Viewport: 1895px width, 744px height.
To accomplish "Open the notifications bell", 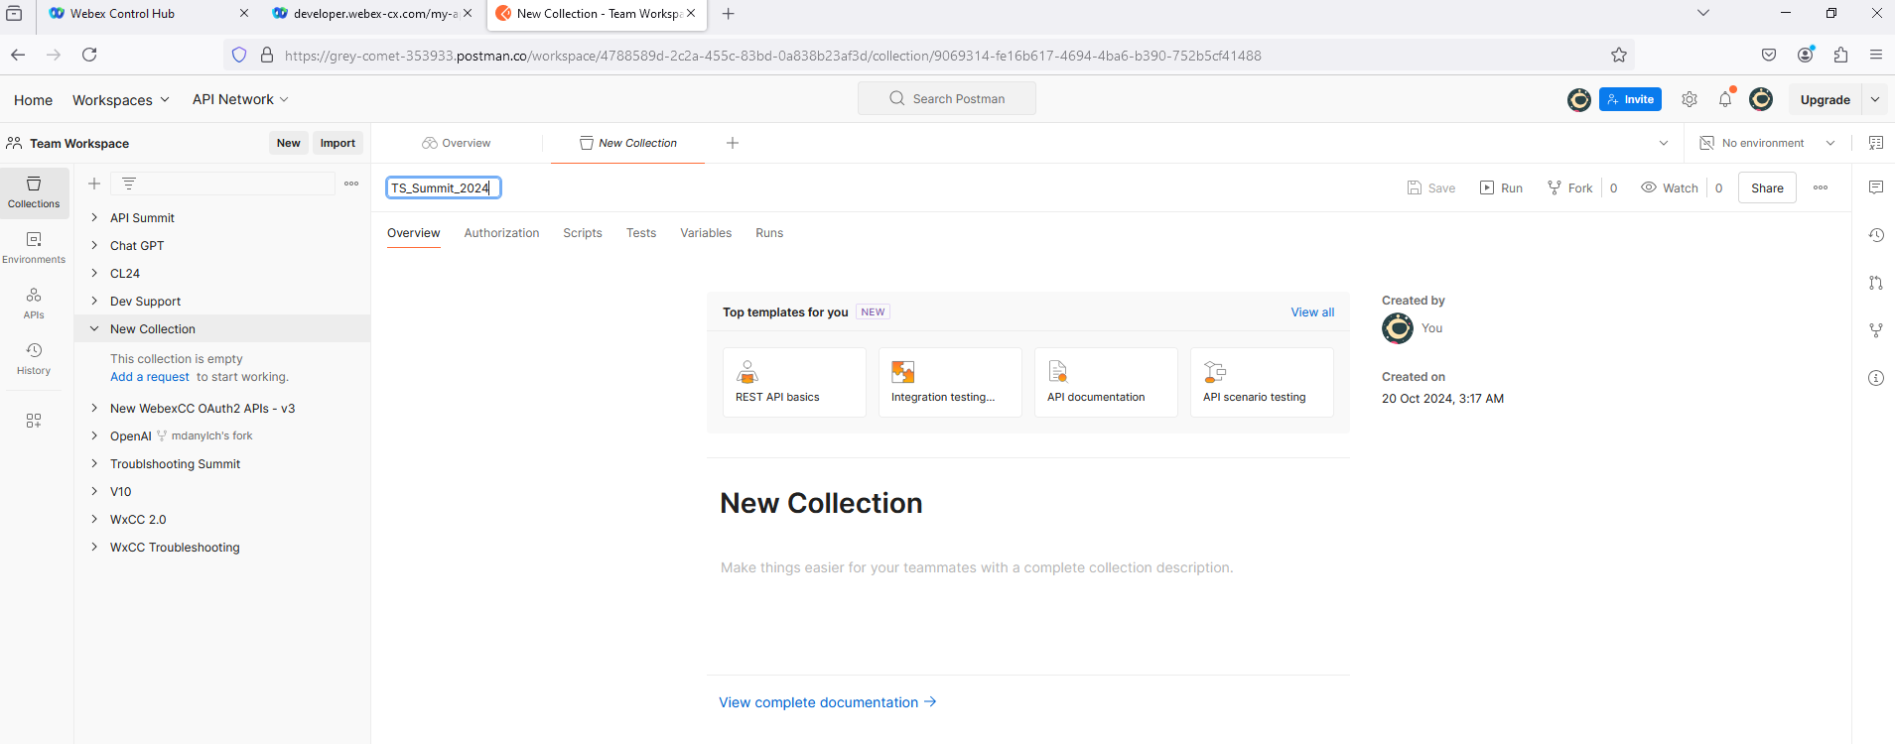I will [1725, 99].
